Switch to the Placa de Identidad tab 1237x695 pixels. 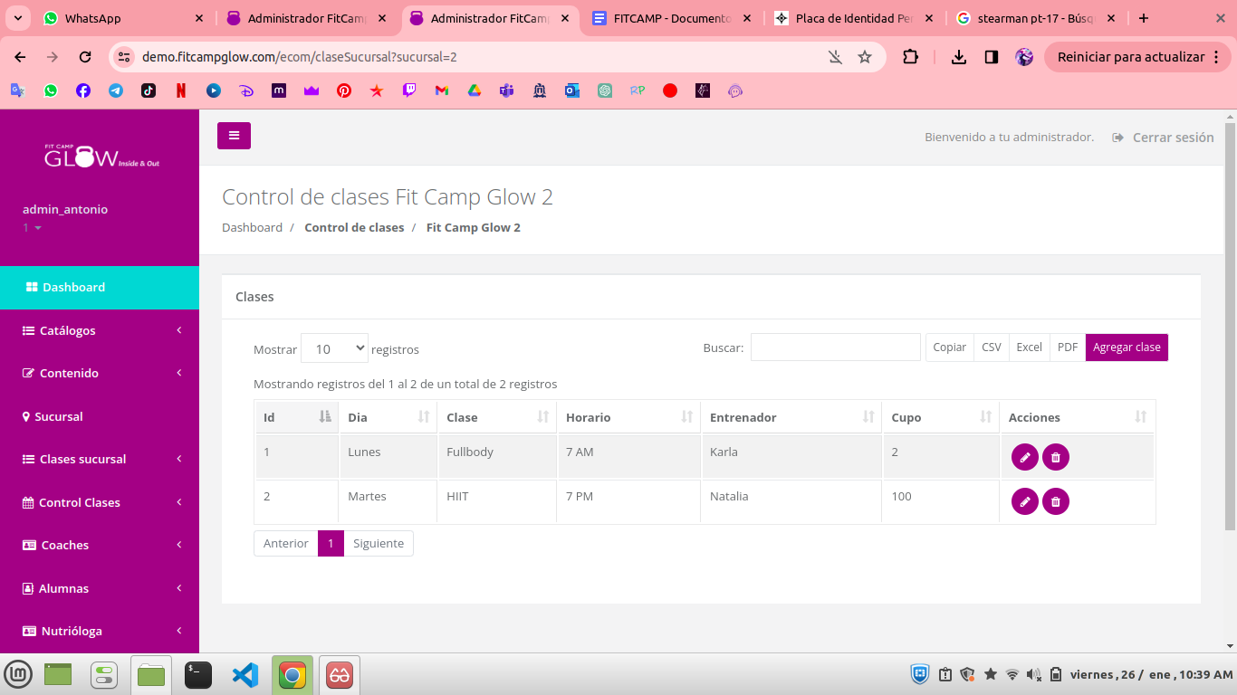click(x=855, y=18)
